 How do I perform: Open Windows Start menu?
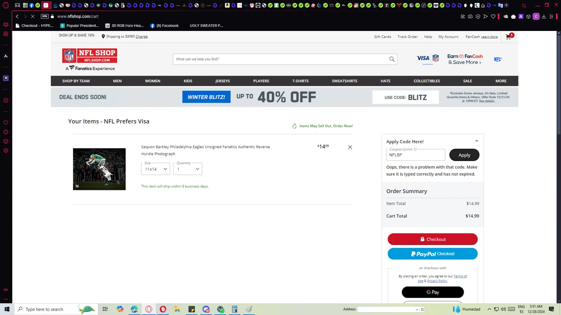[7, 309]
